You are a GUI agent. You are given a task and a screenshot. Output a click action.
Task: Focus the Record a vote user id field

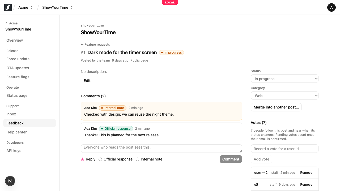285,149
